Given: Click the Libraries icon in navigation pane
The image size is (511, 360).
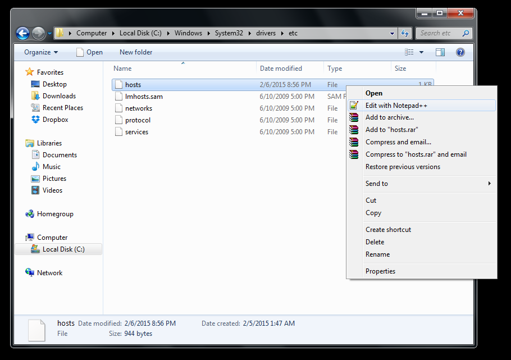Looking at the screenshot, I should [30, 143].
